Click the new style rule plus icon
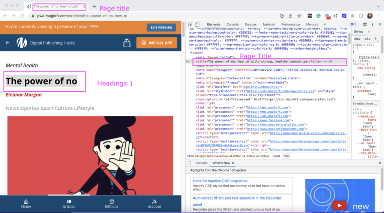This screenshot has width=384, height=213. point(375,39)
